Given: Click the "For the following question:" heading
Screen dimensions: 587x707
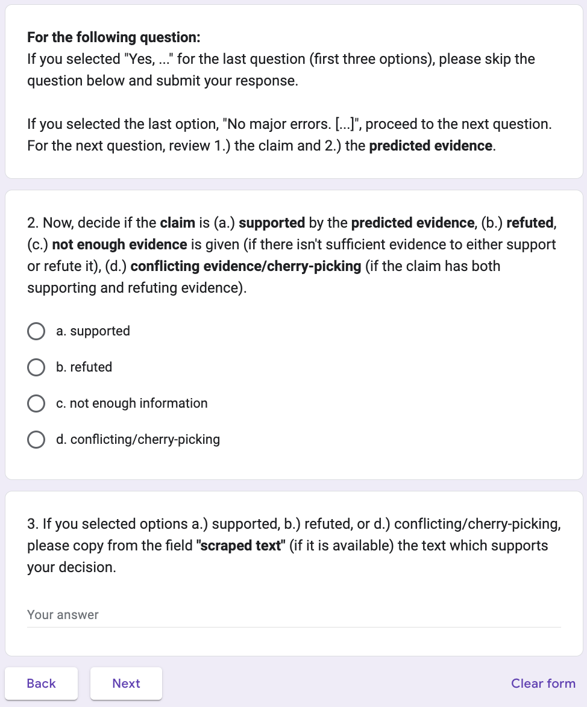Looking at the screenshot, I should [x=113, y=37].
